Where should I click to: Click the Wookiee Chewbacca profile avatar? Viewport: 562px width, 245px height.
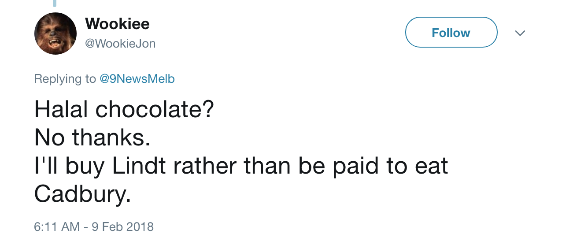point(55,33)
